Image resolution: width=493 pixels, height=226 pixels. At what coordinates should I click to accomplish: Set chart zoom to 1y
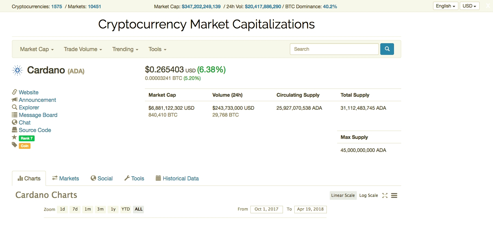(113, 209)
